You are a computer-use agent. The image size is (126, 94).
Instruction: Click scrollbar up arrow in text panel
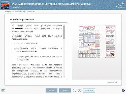64,25
